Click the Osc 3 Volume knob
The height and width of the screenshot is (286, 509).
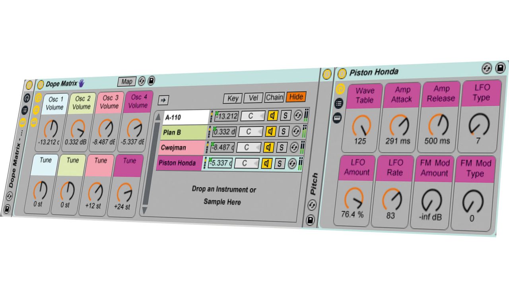pyautogui.click(x=105, y=128)
